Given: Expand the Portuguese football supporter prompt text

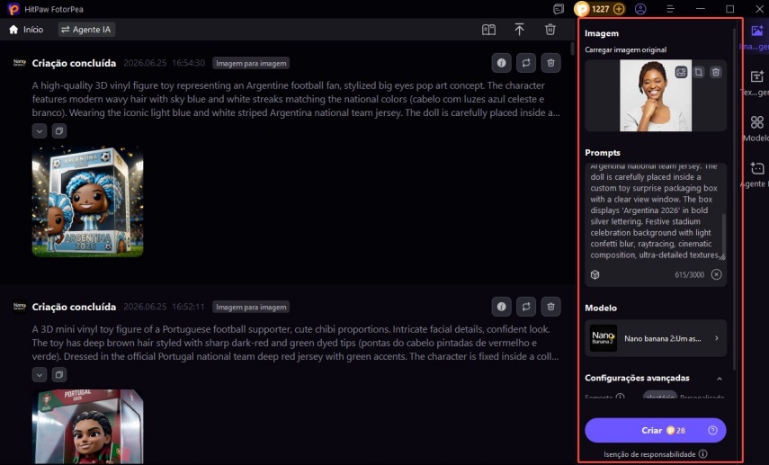Looking at the screenshot, I should click(x=40, y=375).
